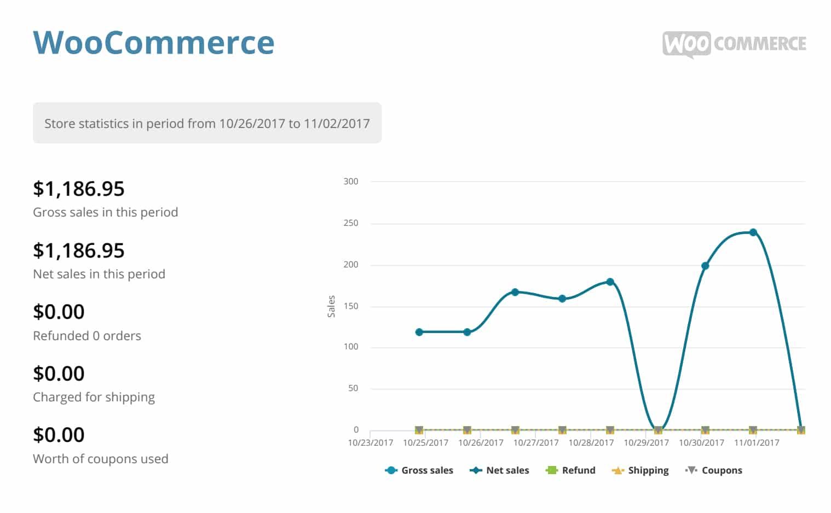Click the 300 y-axis tick label
The height and width of the screenshot is (513, 831).
click(351, 182)
